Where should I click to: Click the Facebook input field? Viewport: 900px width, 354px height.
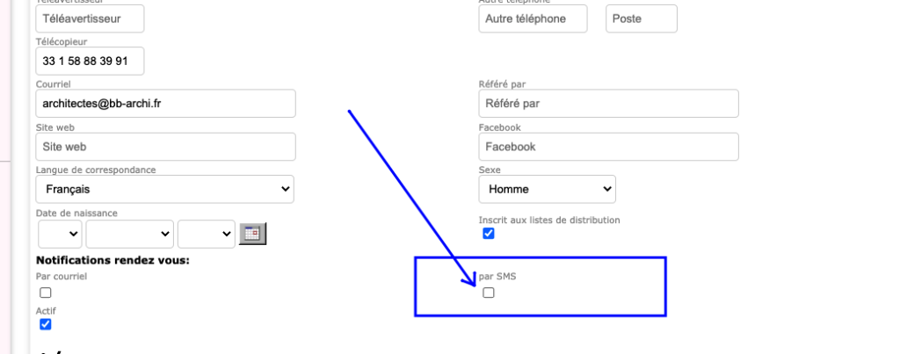coord(608,147)
